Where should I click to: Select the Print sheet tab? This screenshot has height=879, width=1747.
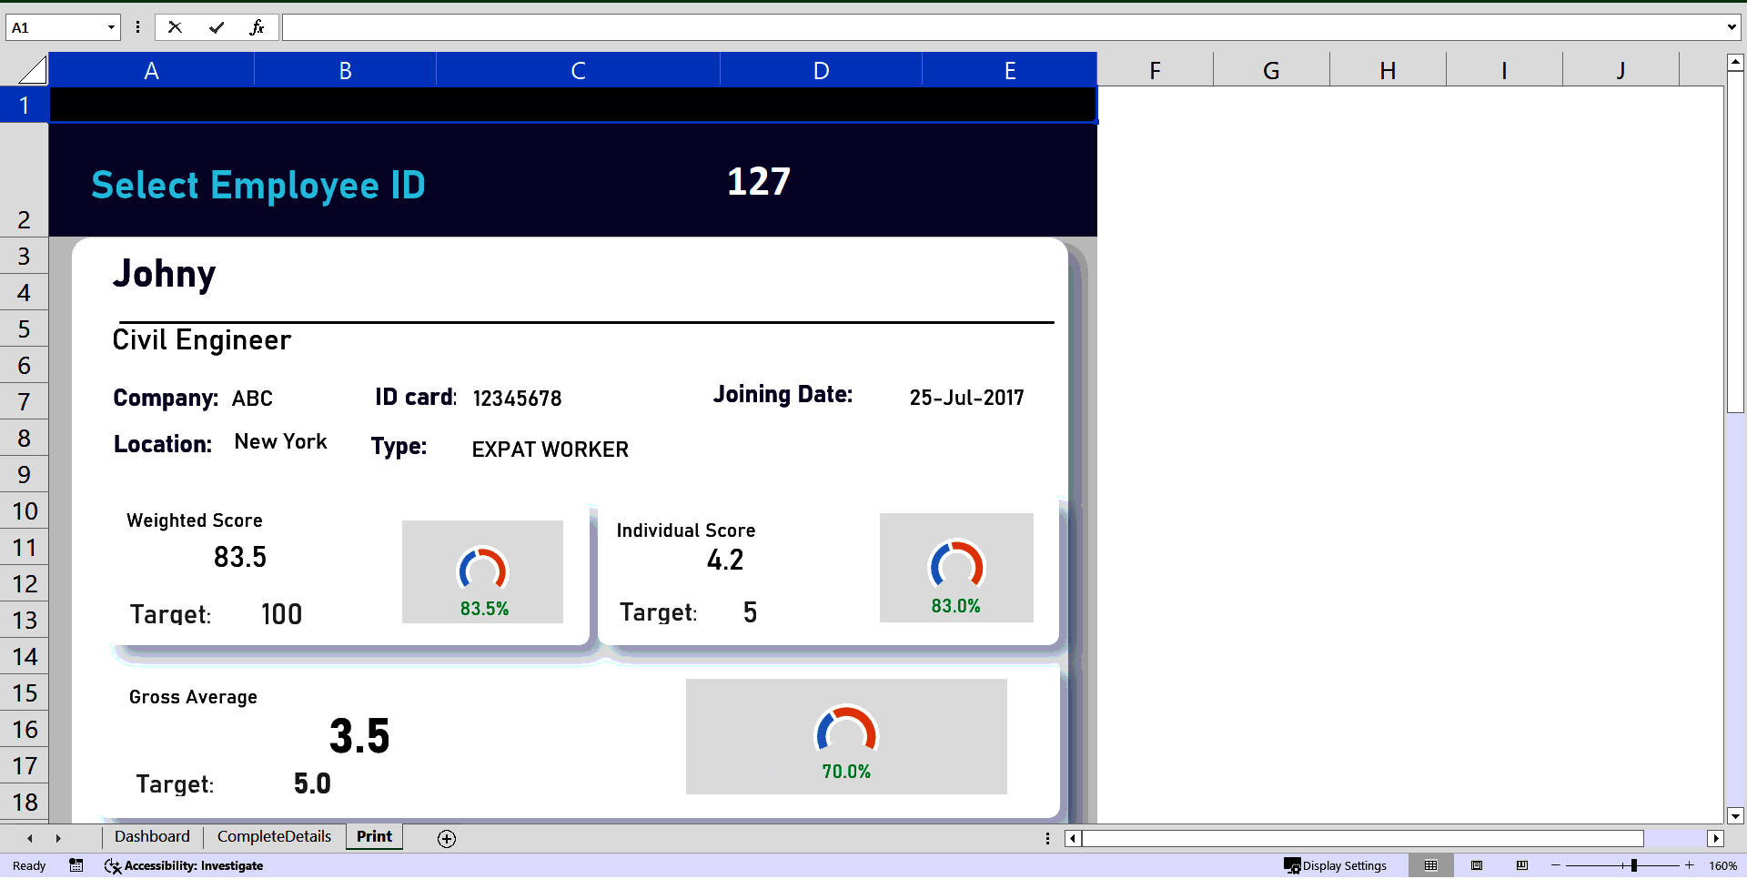pos(374,836)
